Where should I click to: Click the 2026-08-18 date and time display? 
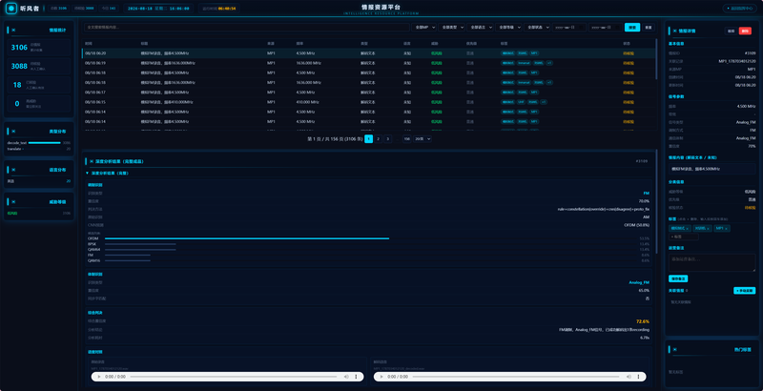point(158,9)
